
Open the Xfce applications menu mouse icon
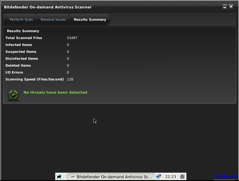pos(59,176)
